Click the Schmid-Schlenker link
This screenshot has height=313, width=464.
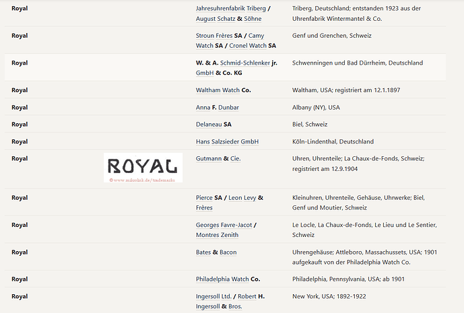245,63
